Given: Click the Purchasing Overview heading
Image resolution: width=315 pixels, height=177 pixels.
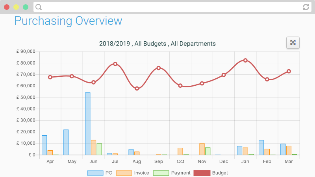Looking at the screenshot, I should [68, 21].
